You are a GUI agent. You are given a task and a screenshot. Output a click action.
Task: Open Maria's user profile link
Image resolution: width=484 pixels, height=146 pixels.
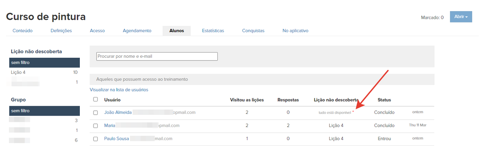coord(110,126)
